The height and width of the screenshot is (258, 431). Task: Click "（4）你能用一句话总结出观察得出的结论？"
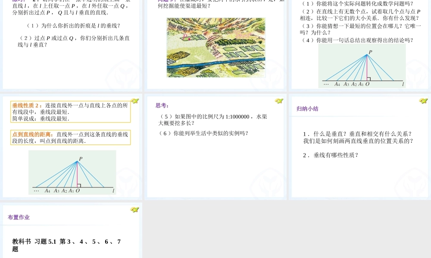point(357,40)
